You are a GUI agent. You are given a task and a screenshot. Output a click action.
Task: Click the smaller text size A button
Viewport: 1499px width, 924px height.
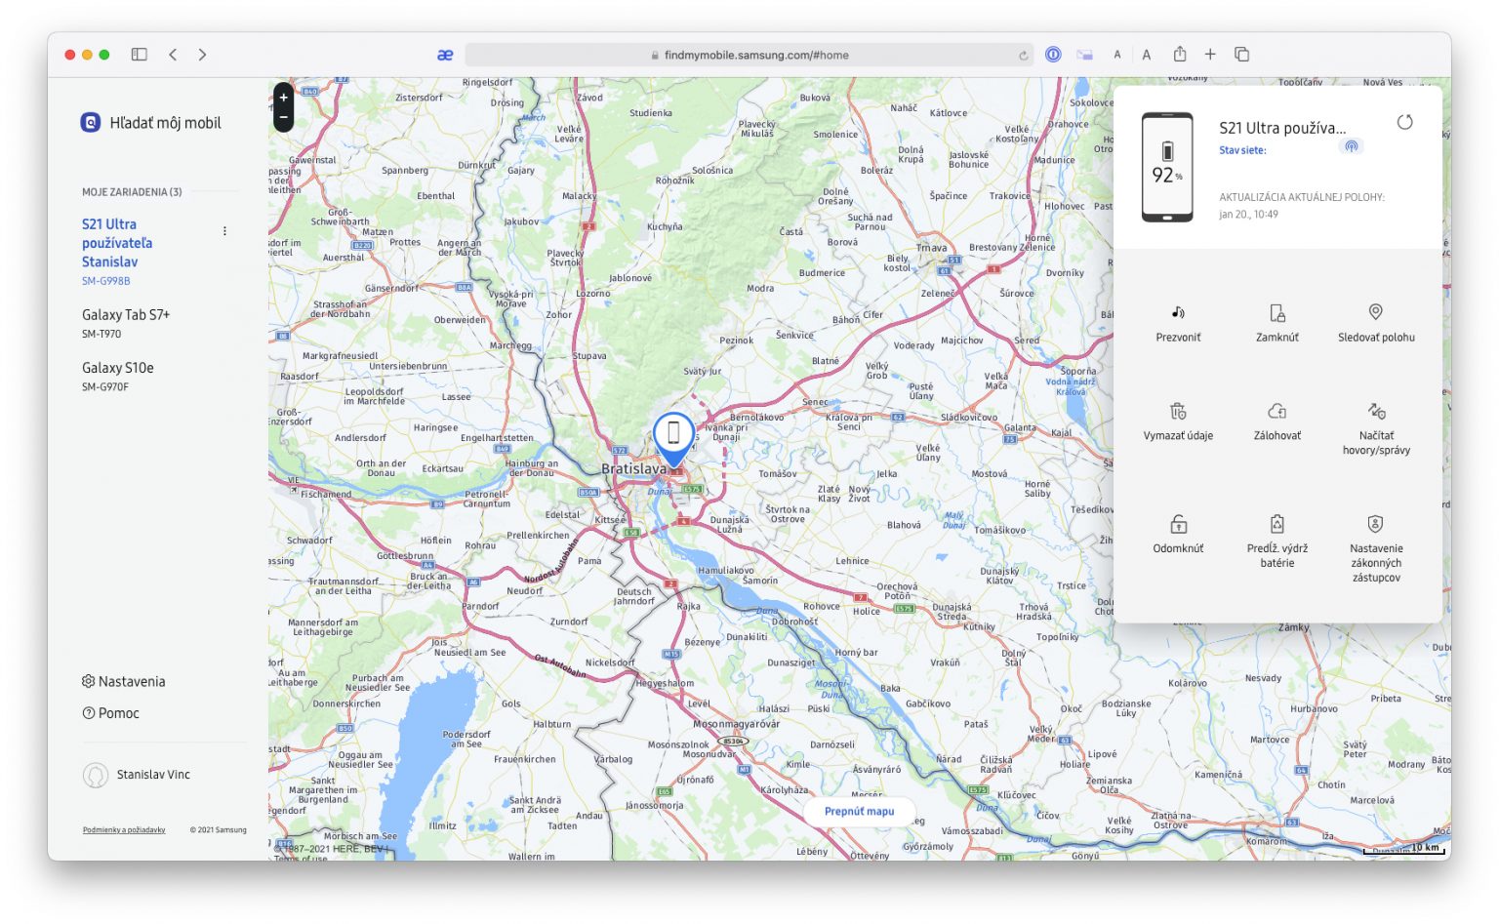pyautogui.click(x=1117, y=55)
